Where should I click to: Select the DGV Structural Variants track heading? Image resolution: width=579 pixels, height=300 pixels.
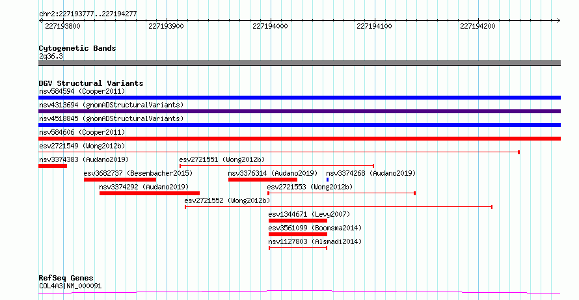[91, 83]
